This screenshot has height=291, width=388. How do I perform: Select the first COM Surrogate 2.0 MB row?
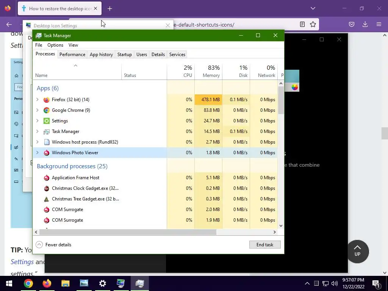point(155,210)
